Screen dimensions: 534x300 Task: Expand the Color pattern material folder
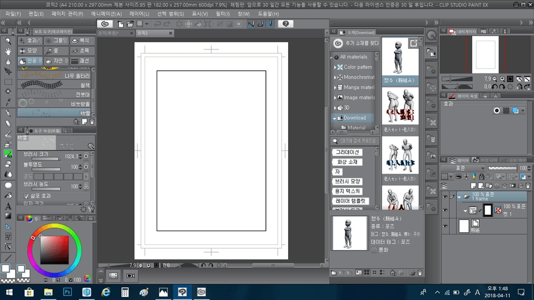(x=335, y=67)
